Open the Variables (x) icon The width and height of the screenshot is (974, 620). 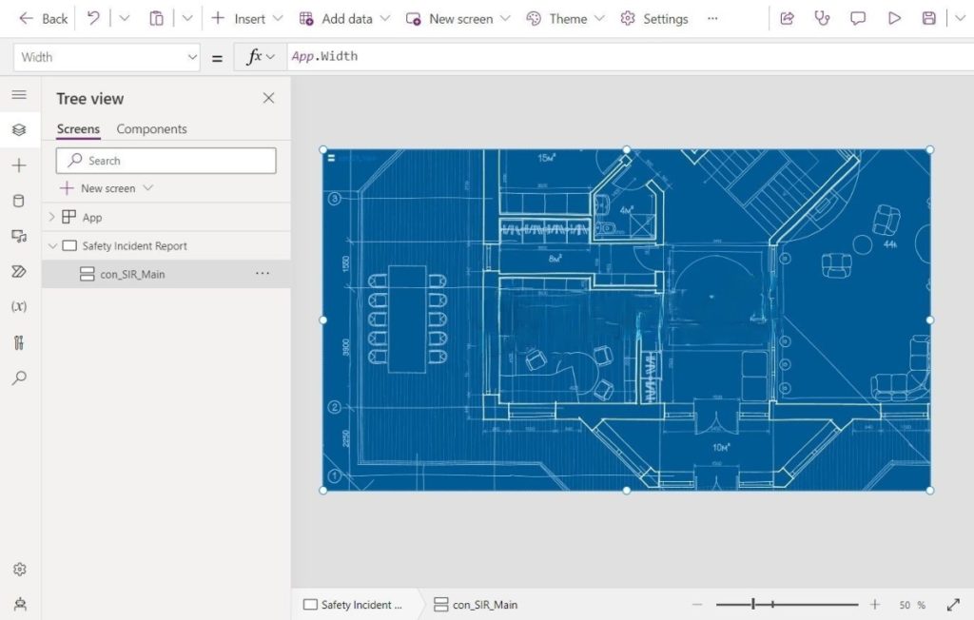[x=19, y=306]
